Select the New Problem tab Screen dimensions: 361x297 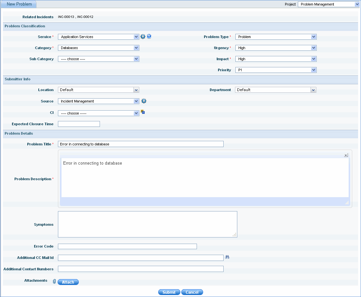tap(19, 4)
